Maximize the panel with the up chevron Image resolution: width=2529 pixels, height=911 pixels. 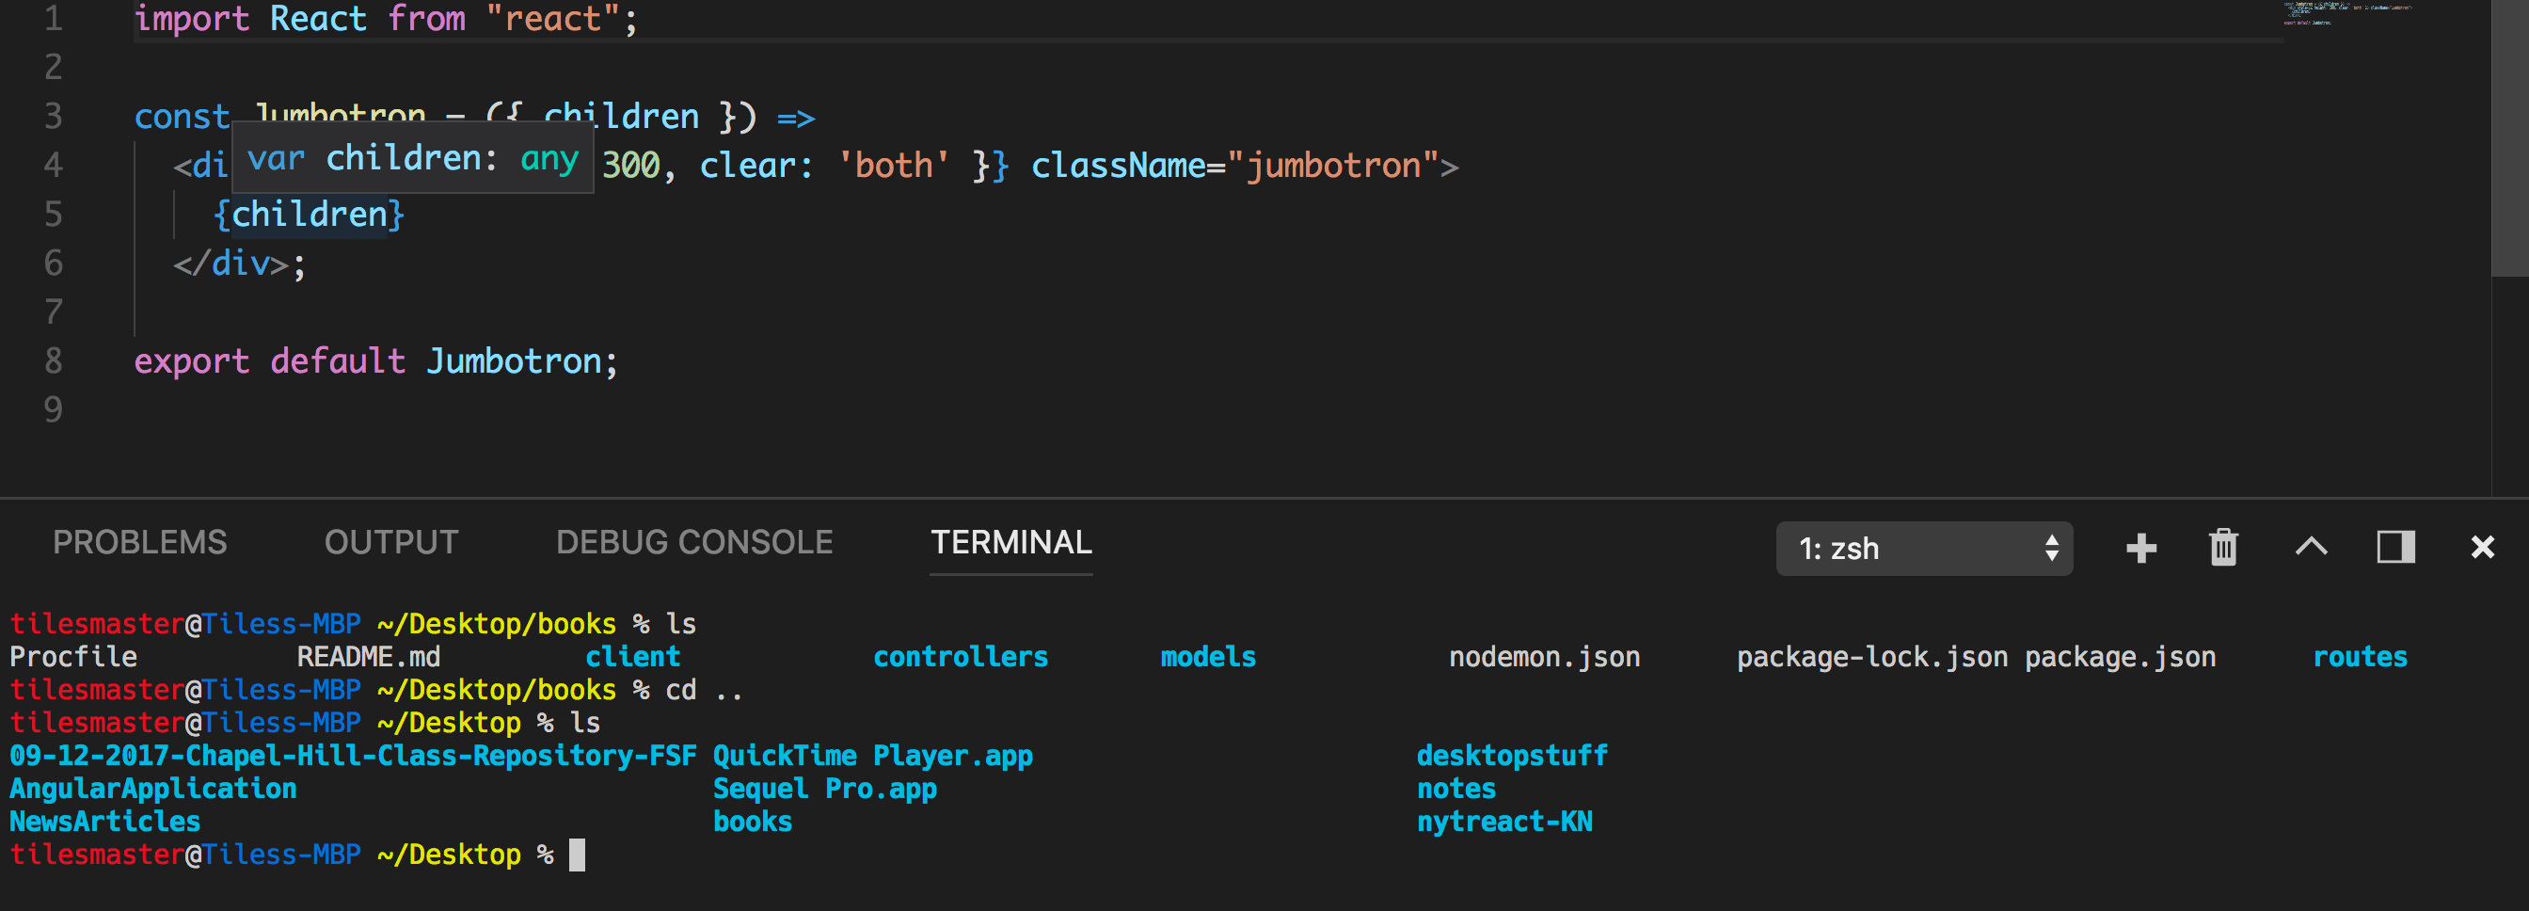2311,547
